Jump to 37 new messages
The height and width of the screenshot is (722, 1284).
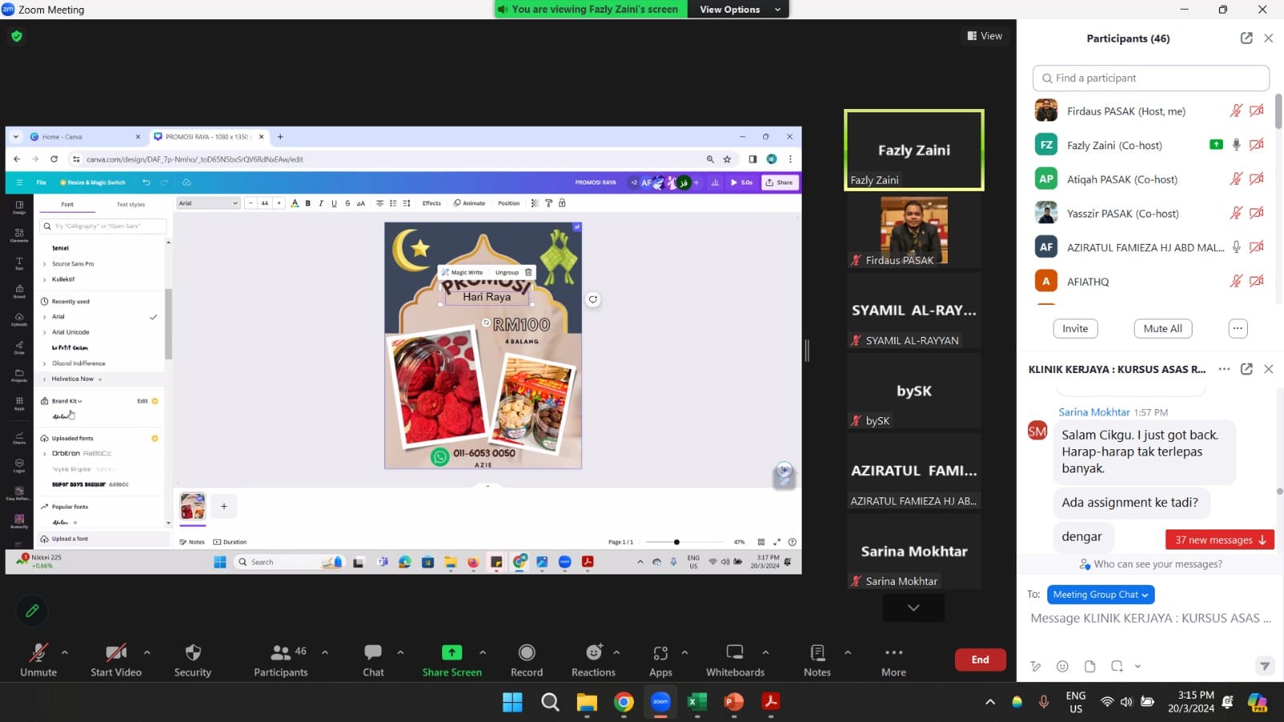click(1219, 540)
